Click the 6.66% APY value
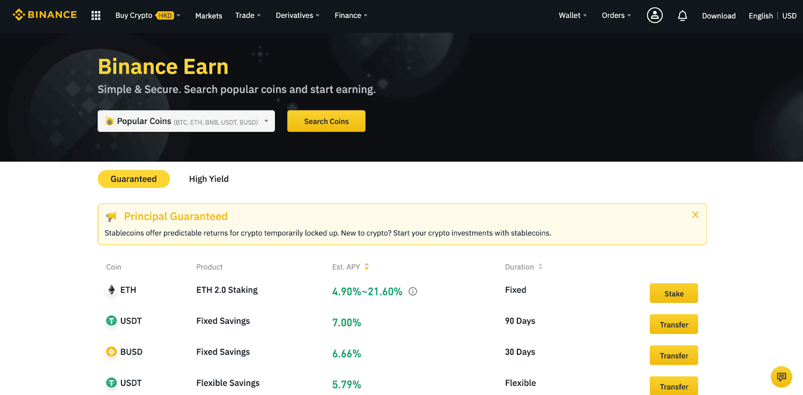 [x=346, y=354]
